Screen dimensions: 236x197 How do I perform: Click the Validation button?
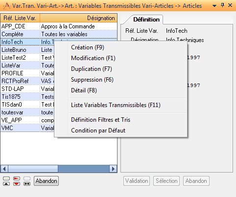pyautogui.click(x=137, y=181)
